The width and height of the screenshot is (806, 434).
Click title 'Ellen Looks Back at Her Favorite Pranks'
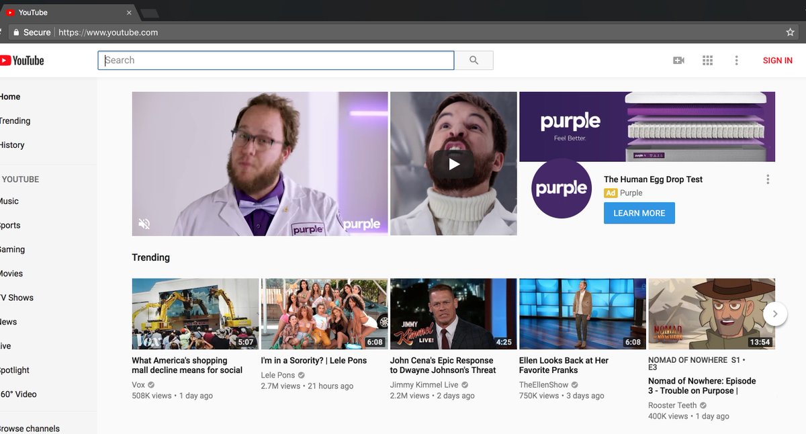(x=564, y=365)
